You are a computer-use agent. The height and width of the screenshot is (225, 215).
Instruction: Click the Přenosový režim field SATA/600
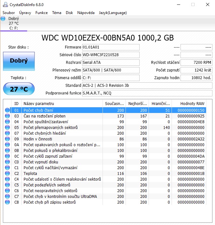(x=111, y=70)
